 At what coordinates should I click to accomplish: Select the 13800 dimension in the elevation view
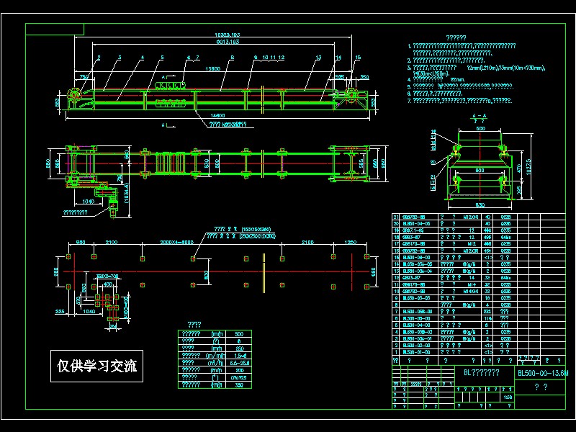tap(212, 68)
